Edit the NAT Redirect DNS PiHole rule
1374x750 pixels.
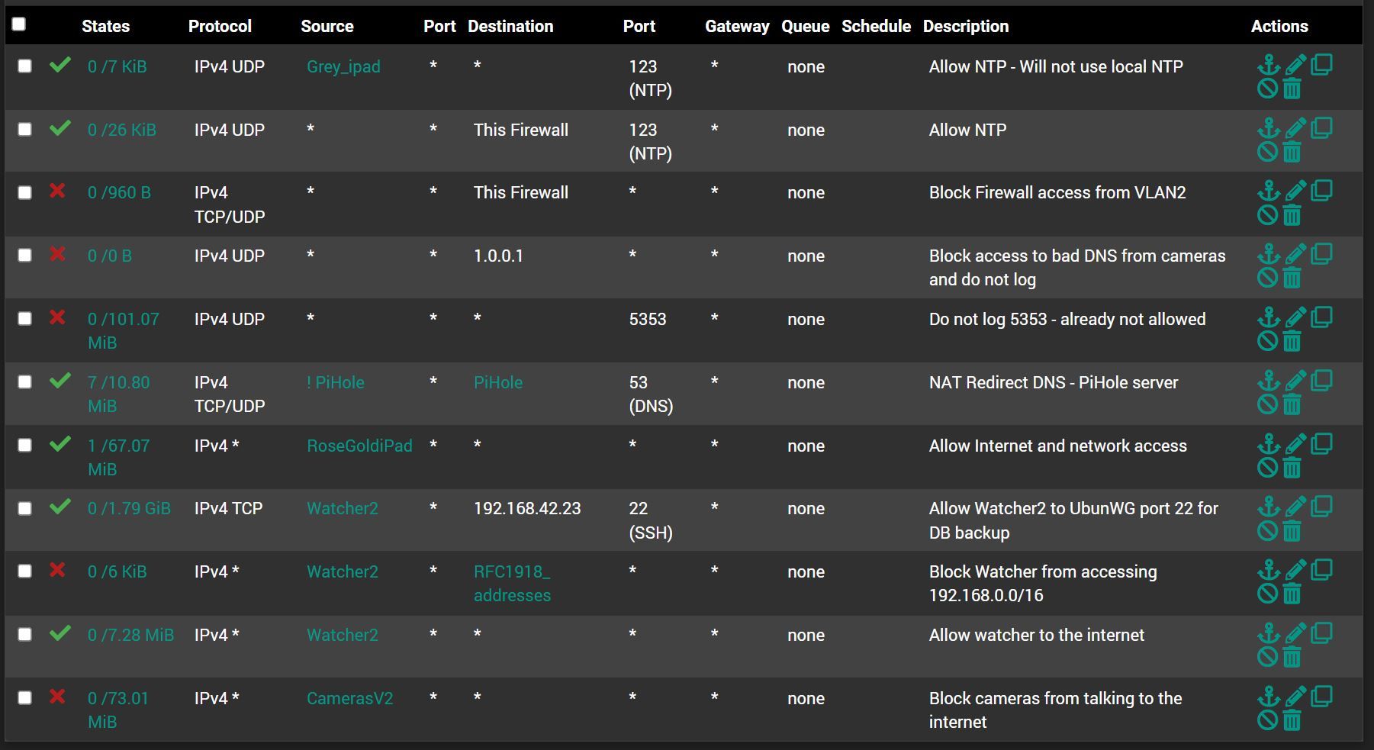1295,381
